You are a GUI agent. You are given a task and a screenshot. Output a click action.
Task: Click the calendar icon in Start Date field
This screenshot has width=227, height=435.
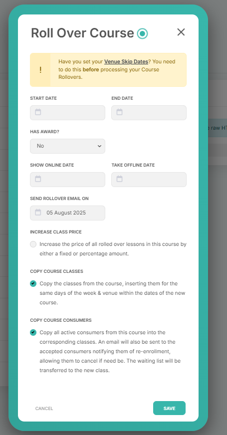(38, 112)
